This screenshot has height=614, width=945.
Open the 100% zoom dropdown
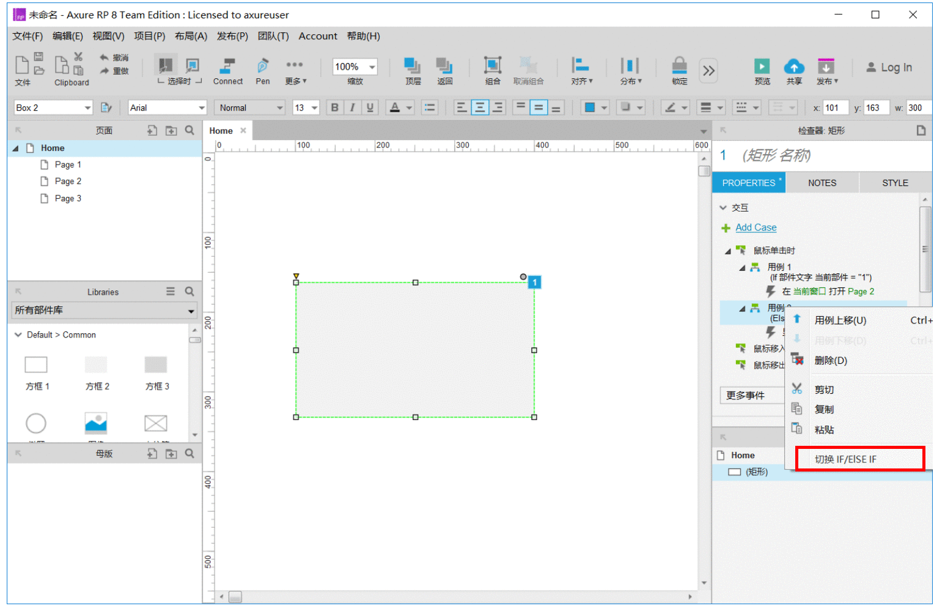pos(372,67)
